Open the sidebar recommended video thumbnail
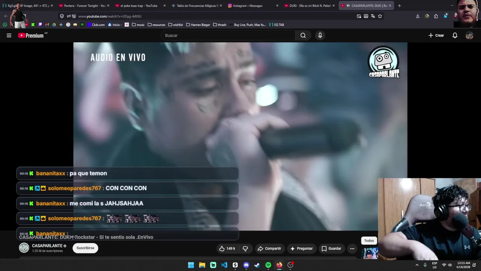 pyautogui.click(x=370, y=253)
